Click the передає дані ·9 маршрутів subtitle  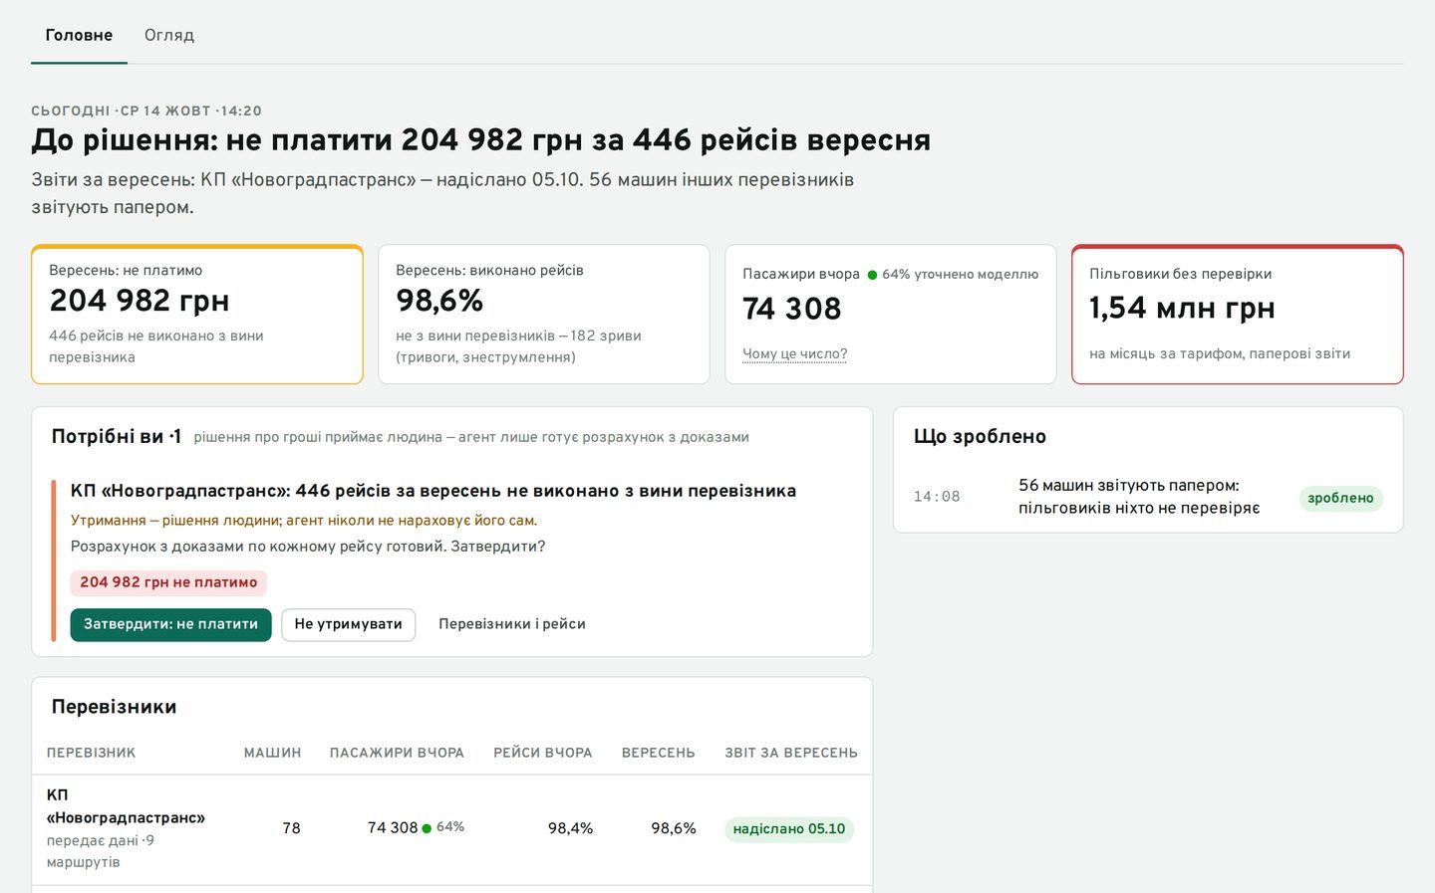pyautogui.click(x=101, y=851)
